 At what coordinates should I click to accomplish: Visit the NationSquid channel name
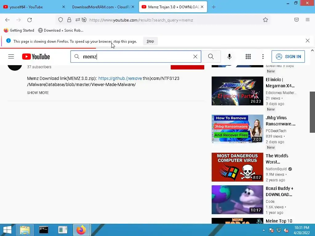(276, 169)
